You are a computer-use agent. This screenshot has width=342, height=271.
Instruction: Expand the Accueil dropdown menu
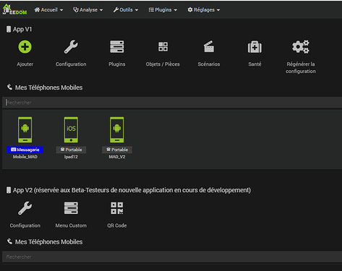click(x=48, y=10)
